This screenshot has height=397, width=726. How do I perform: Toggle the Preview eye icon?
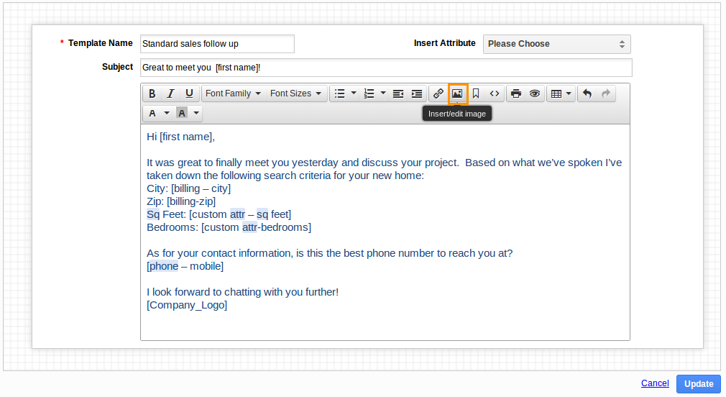[x=535, y=93]
